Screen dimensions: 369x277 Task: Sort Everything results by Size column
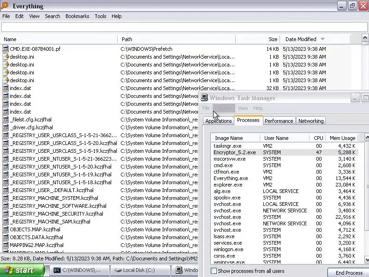(258, 39)
